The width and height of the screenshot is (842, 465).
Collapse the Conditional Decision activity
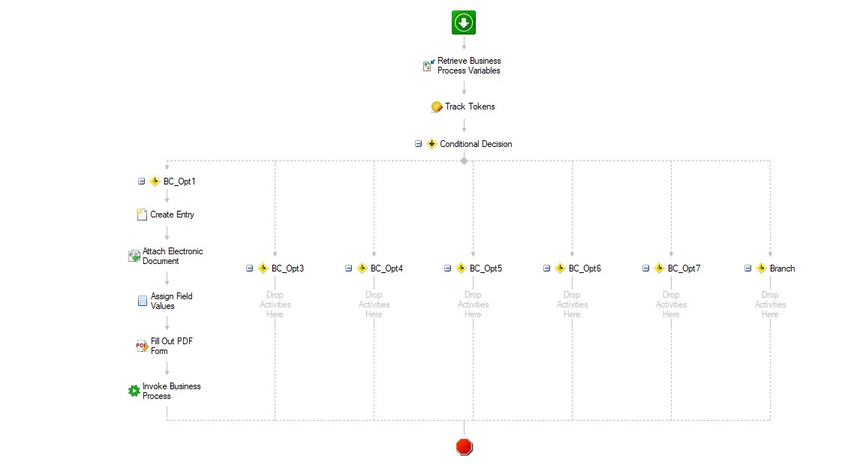418,144
